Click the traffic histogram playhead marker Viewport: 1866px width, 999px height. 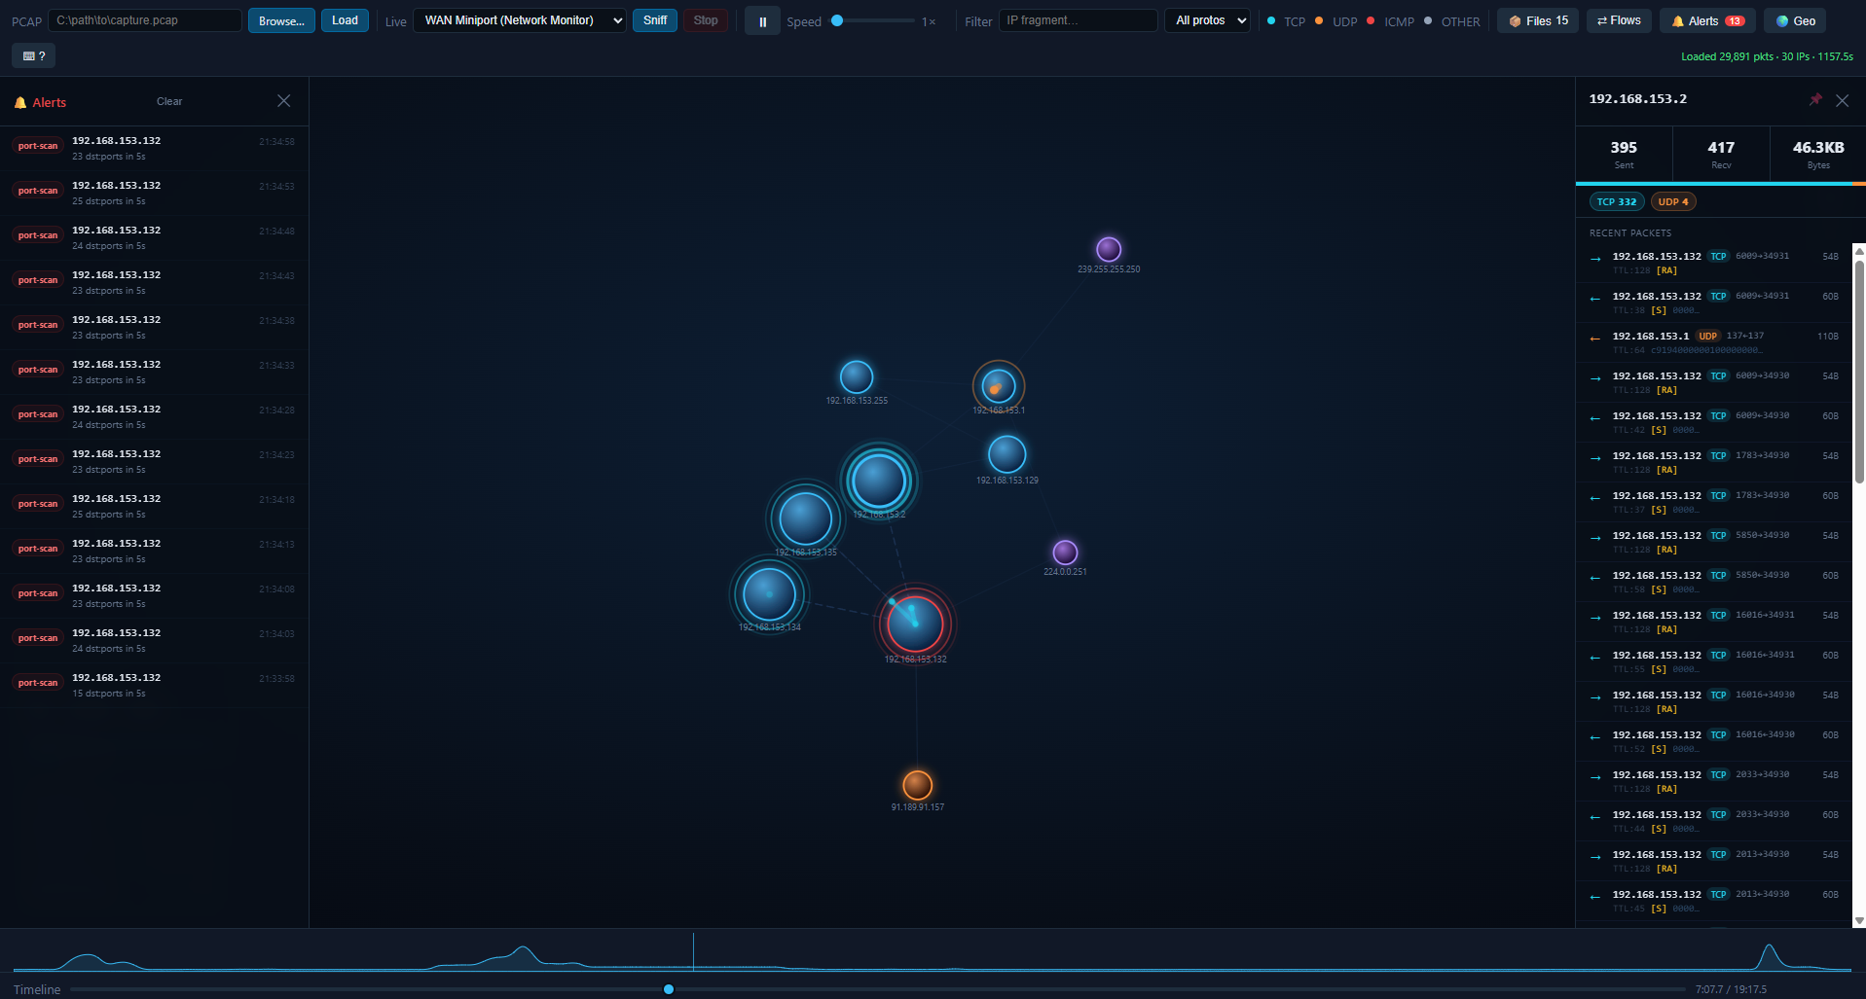pyautogui.click(x=693, y=951)
